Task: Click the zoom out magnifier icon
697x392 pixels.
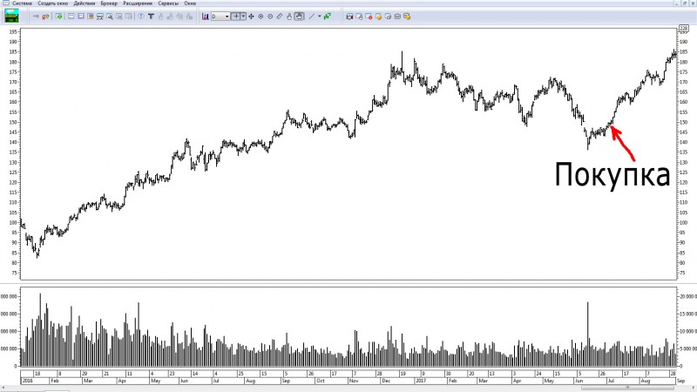Action: point(270,17)
